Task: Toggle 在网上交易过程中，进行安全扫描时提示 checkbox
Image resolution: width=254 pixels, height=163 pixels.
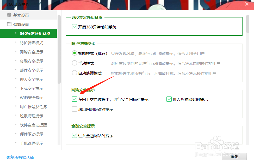Action: [x=74, y=99]
